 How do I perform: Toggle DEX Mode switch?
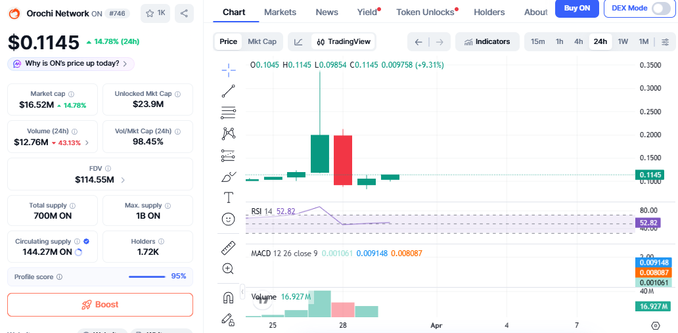pos(660,9)
